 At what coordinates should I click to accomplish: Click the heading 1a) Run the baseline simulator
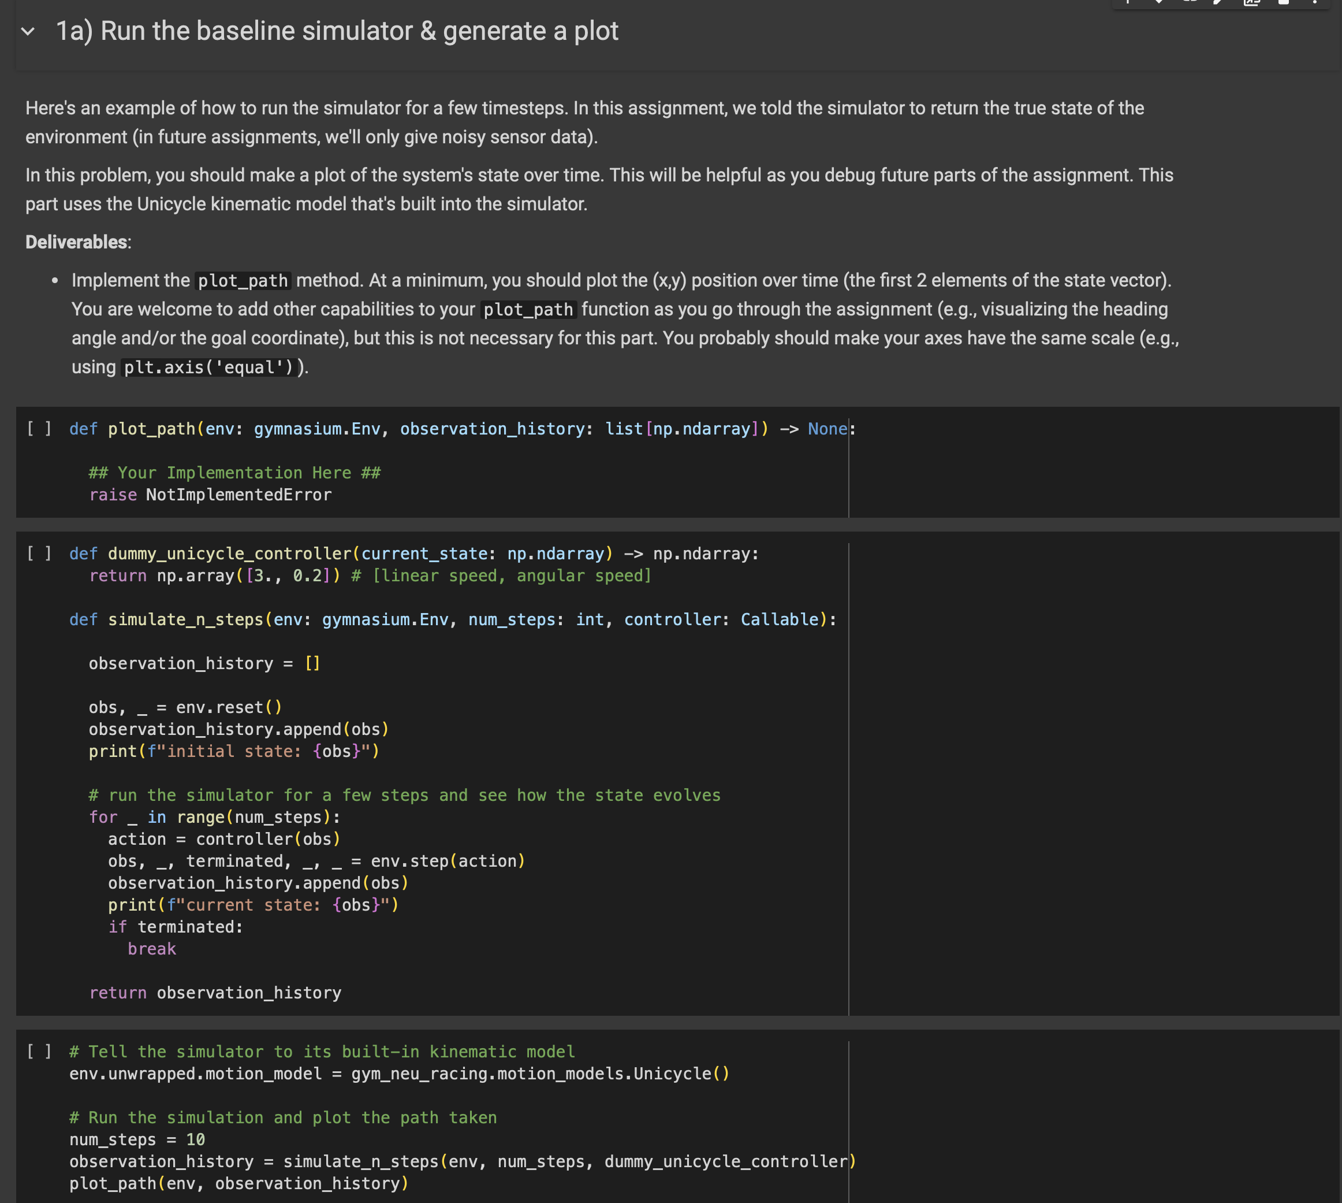click(335, 31)
